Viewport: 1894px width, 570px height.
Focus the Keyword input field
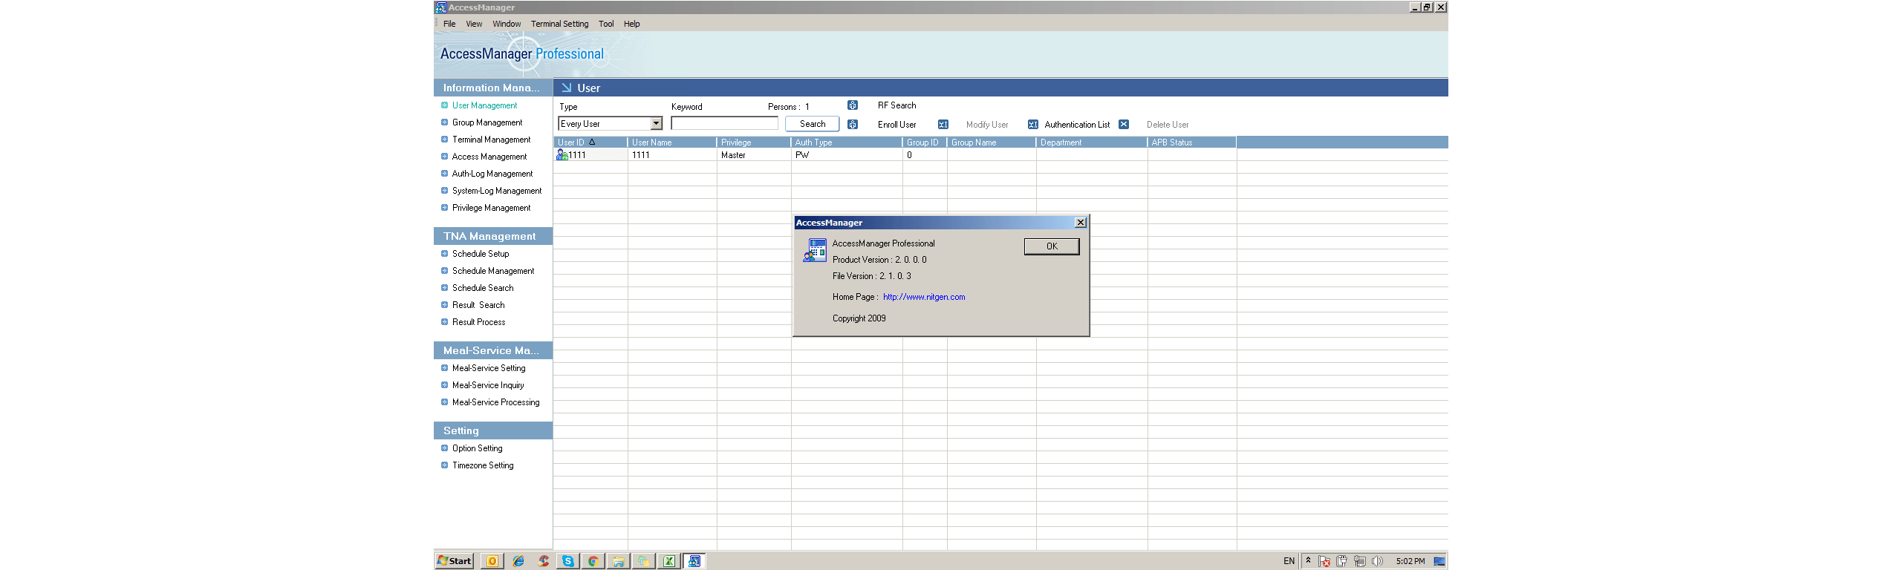(x=724, y=124)
